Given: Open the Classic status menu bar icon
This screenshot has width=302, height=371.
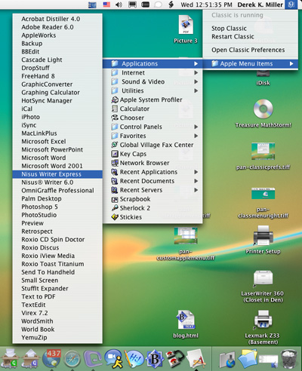Looking at the screenshot, I should (x=291, y=5).
